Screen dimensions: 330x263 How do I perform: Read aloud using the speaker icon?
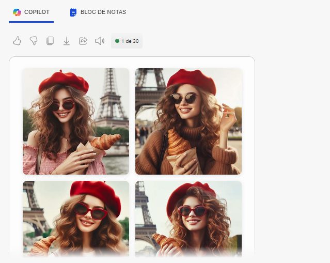click(100, 41)
